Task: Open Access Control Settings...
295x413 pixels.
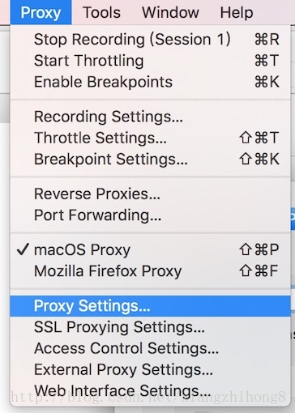Action: (x=150, y=348)
